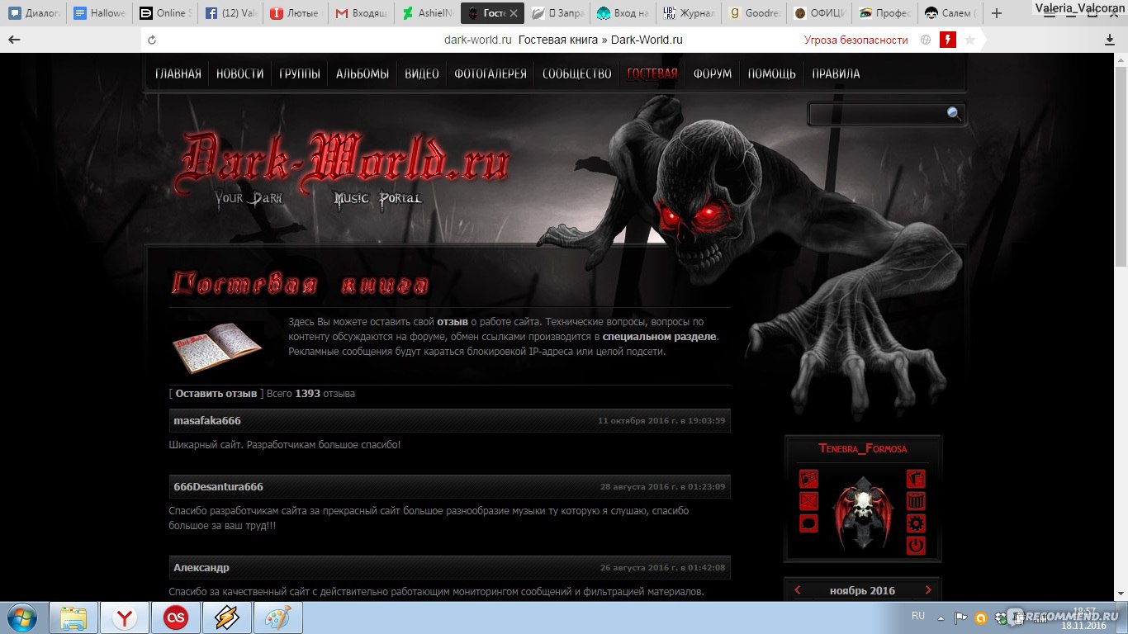1128x634 pixels.
Task: Switch to the Журнал browser tab
Action: pyautogui.click(x=688, y=13)
